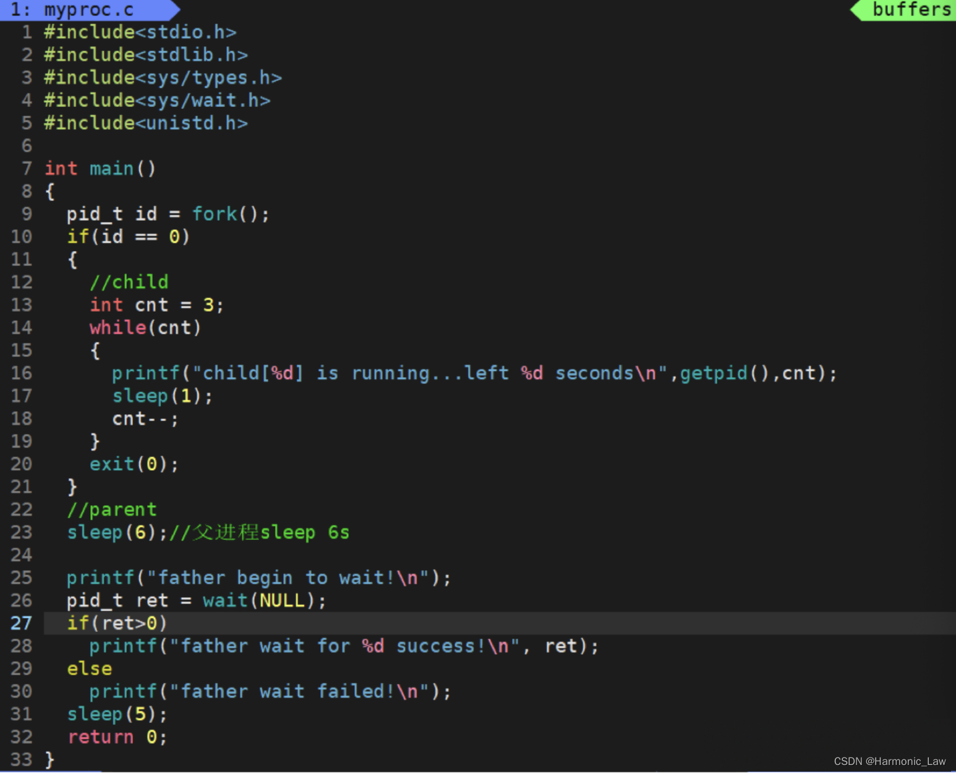The width and height of the screenshot is (956, 773).
Task: Click the line 'pid_t id = fork();'
Action: coord(168,214)
